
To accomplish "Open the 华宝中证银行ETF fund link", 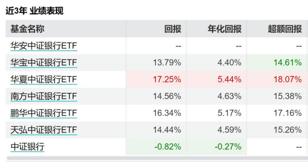I will pos(43,63).
